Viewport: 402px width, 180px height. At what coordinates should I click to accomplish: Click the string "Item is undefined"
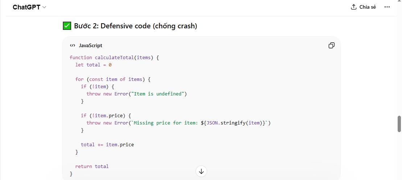pyautogui.click(x=158, y=94)
